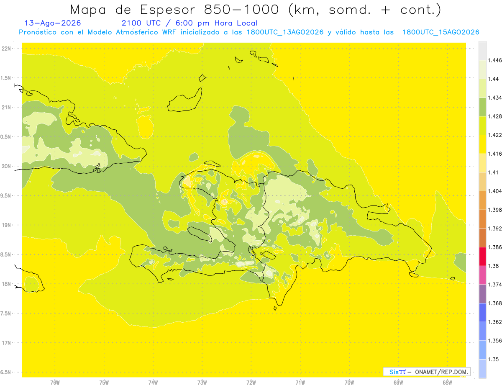Click the light gray swatch above 1.446
The image size is (502, 388).
[x=482, y=51]
